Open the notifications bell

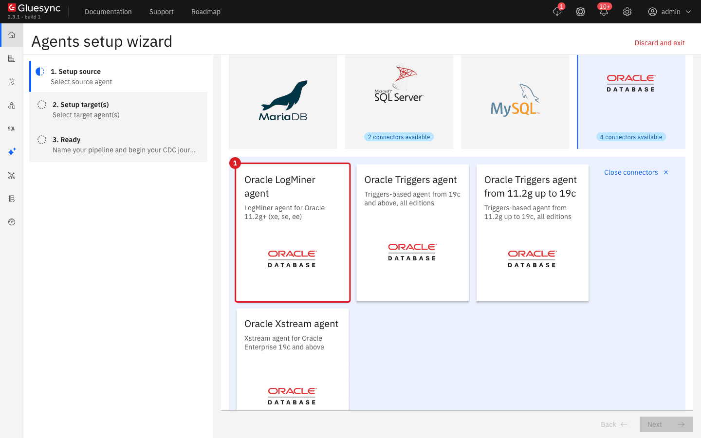click(604, 12)
